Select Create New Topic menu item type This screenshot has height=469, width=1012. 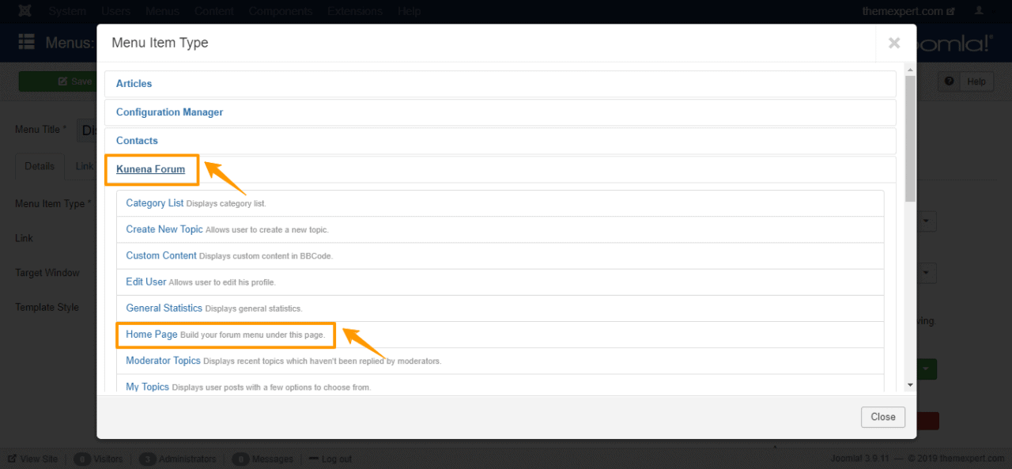[x=164, y=229]
